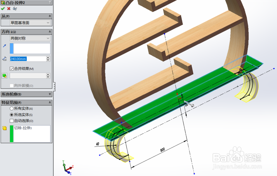Open help via the question mark icon
This screenshot has height=176, width=277.
tap(50, 2)
